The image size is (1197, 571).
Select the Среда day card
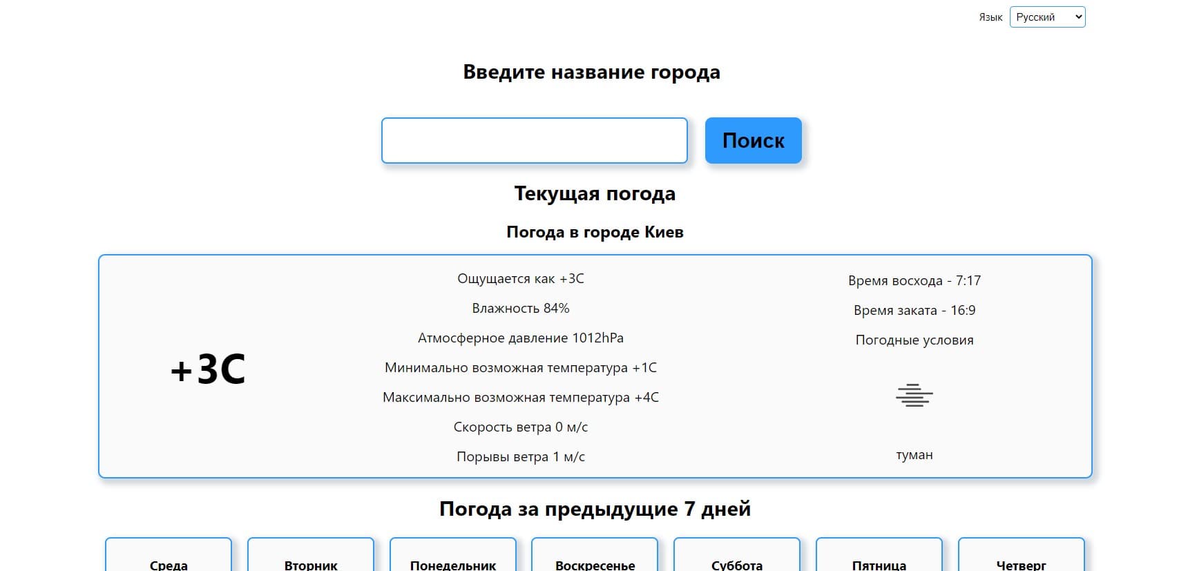click(169, 556)
